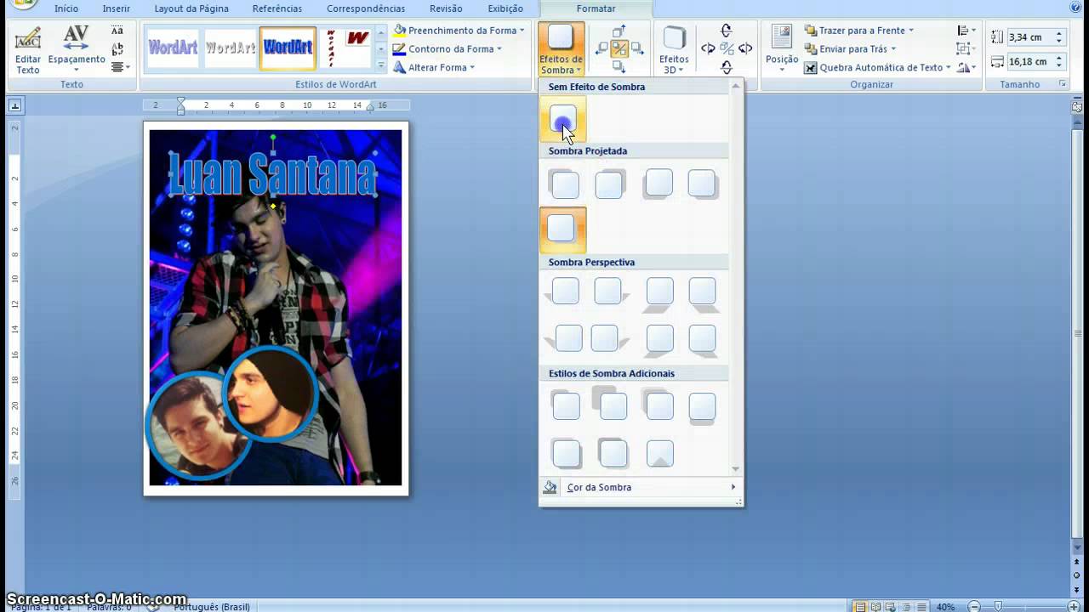Click the 3D tilt left icon
This screenshot has width=1089, height=612.
point(708,49)
